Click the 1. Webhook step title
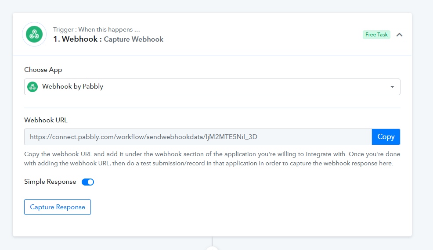The height and width of the screenshot is (250, 433). (76, 39)
